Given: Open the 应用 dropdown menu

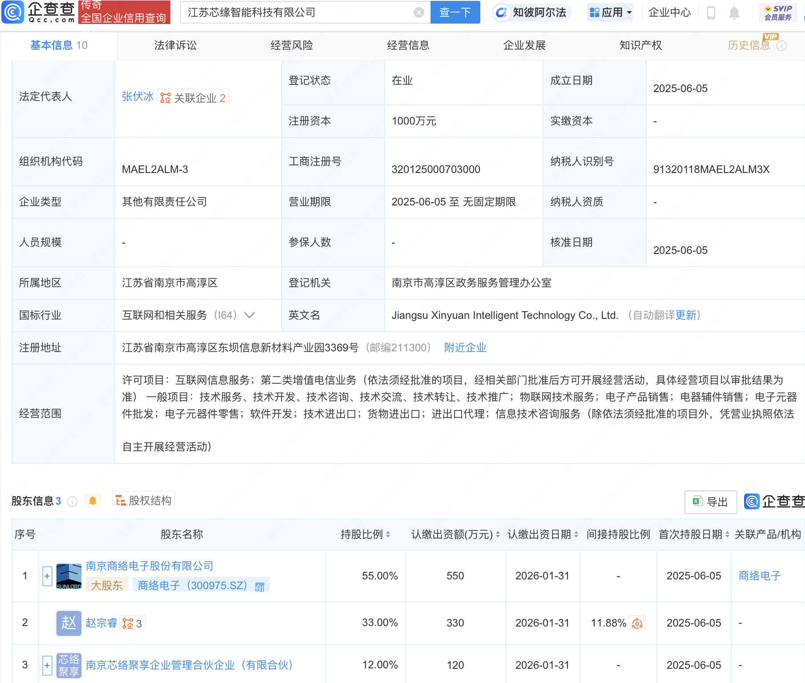Looking at the screenshot, I should tap(611, 12).
